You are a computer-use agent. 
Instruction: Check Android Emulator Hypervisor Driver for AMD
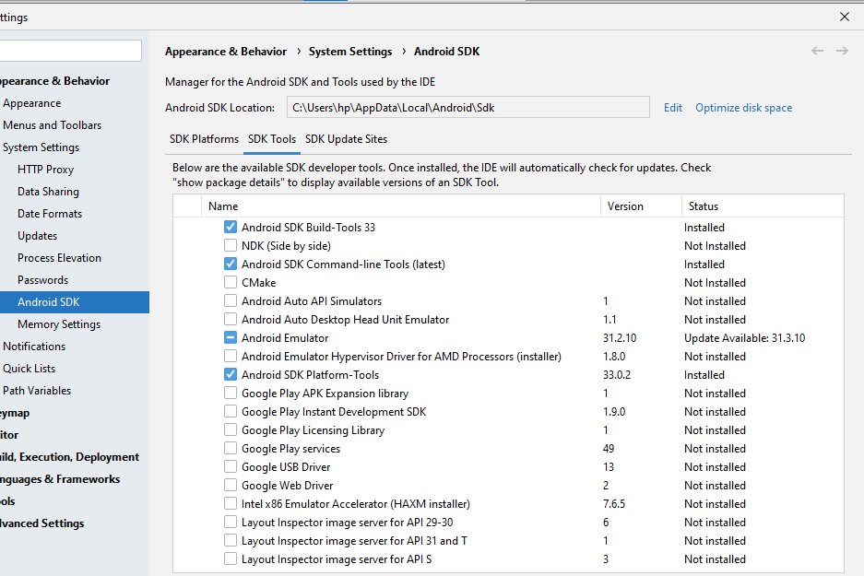(x=231, y=357)
